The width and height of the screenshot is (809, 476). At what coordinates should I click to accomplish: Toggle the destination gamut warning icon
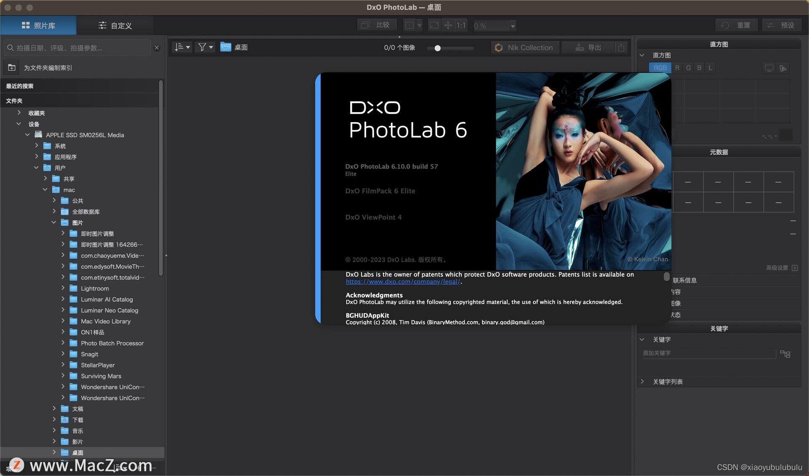(x=783, y=68)
